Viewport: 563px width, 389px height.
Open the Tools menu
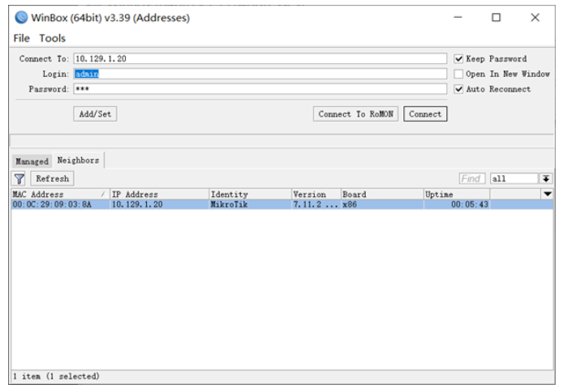tap(53, 38)
